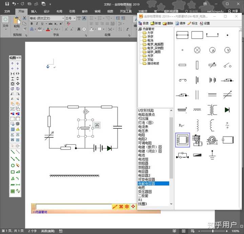This screenshot has height=234, width=244.
Task: Toggle superscript formatting
Action: (61, 24)
